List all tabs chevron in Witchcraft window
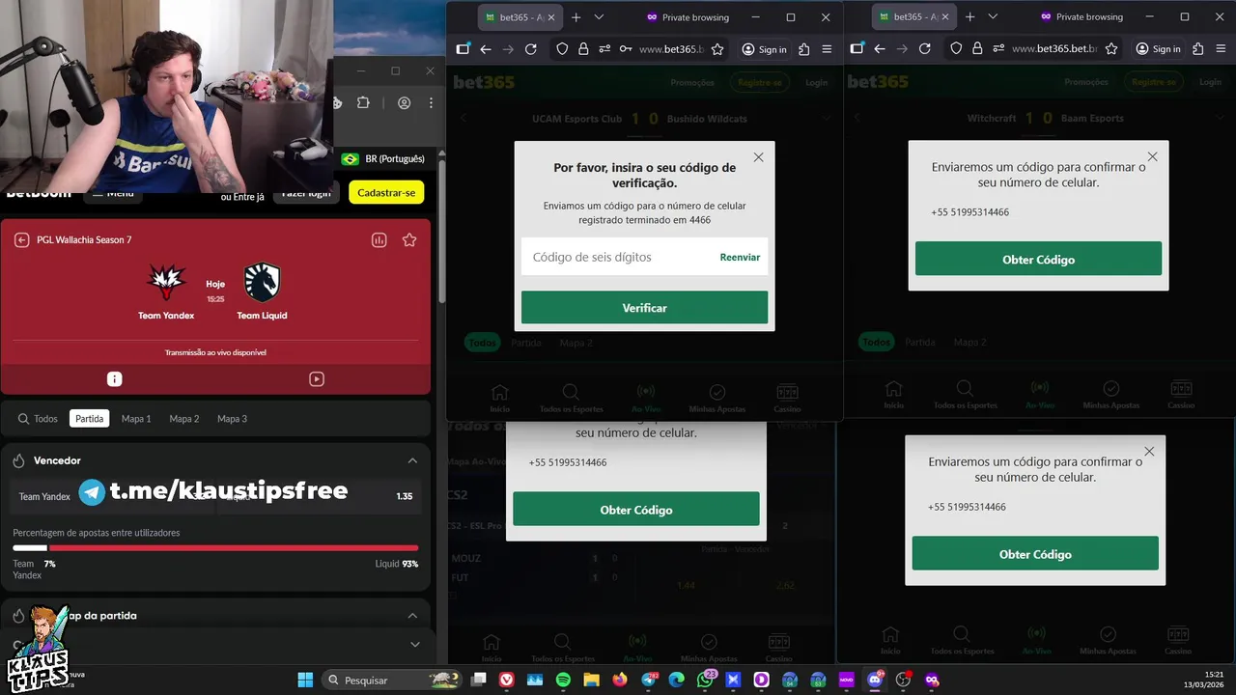1236x695 pixels. click(x=993, y=17)
